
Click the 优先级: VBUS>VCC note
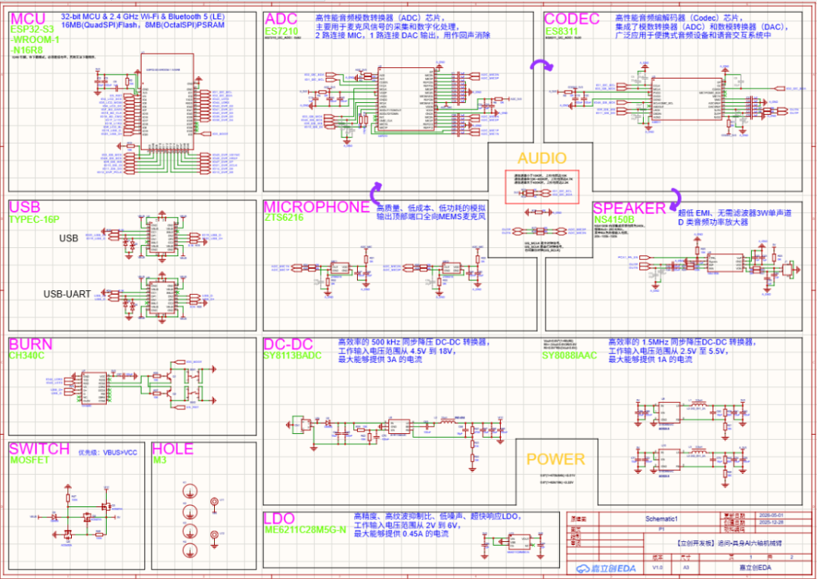(108, 453)
